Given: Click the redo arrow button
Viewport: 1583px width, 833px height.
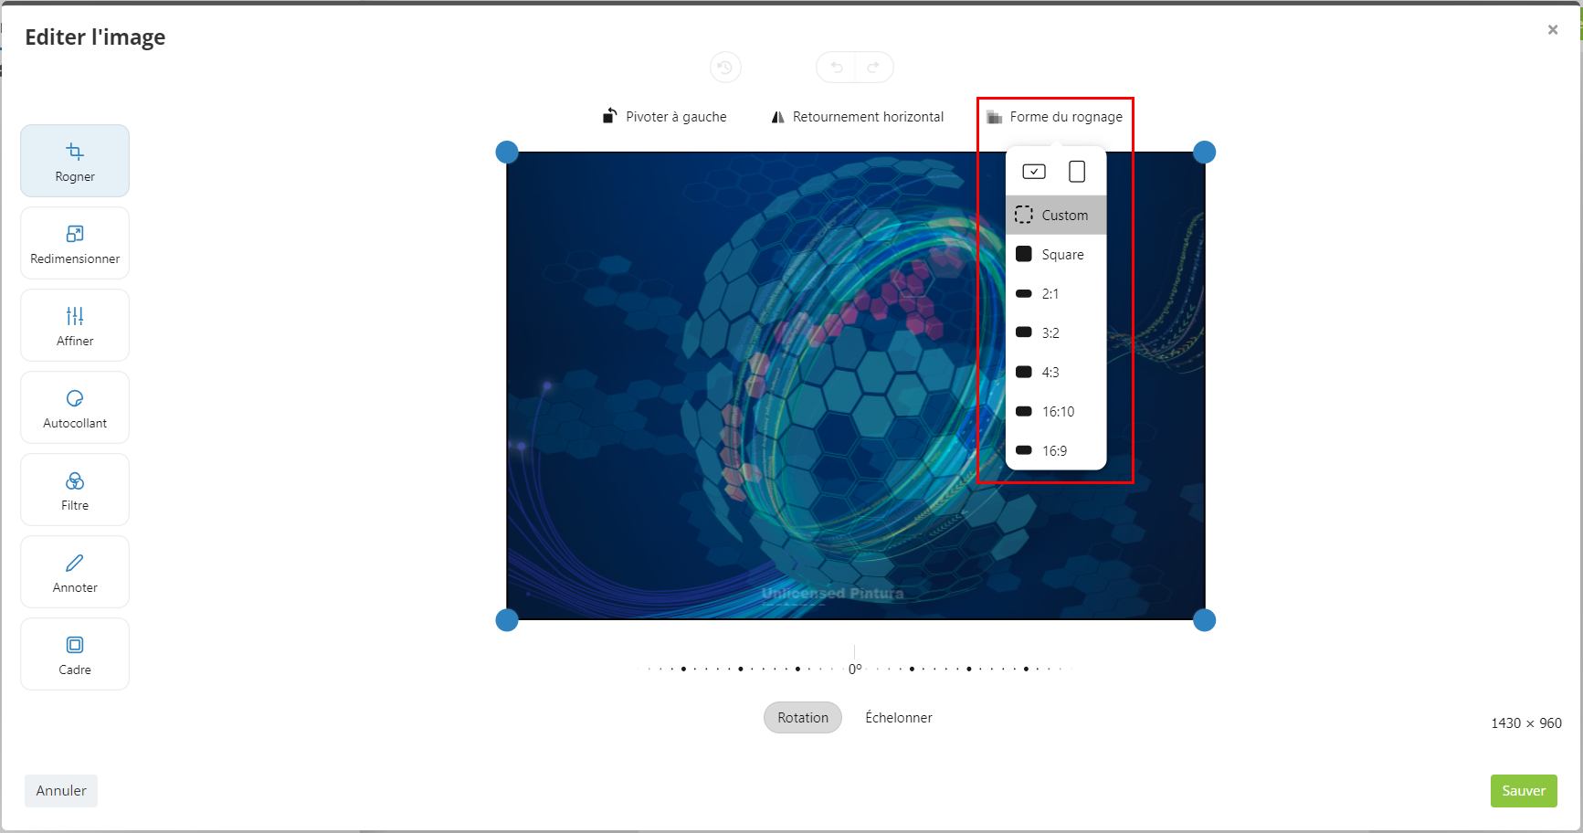Looking at the screenshot, I should [874, 68].
